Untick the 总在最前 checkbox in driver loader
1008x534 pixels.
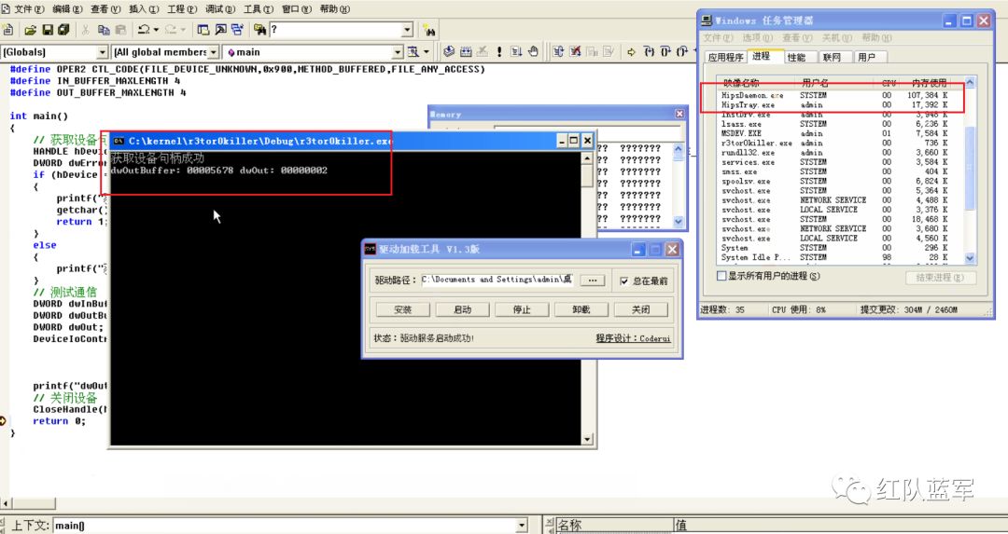click(623, 281)
